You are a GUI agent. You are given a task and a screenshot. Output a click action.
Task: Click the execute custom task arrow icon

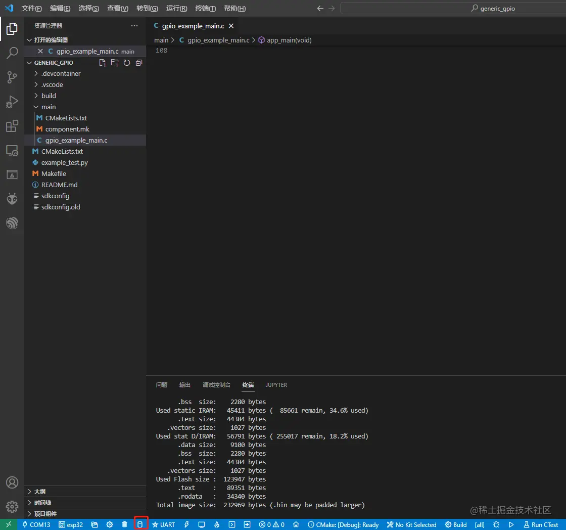(x=247, y=524)
